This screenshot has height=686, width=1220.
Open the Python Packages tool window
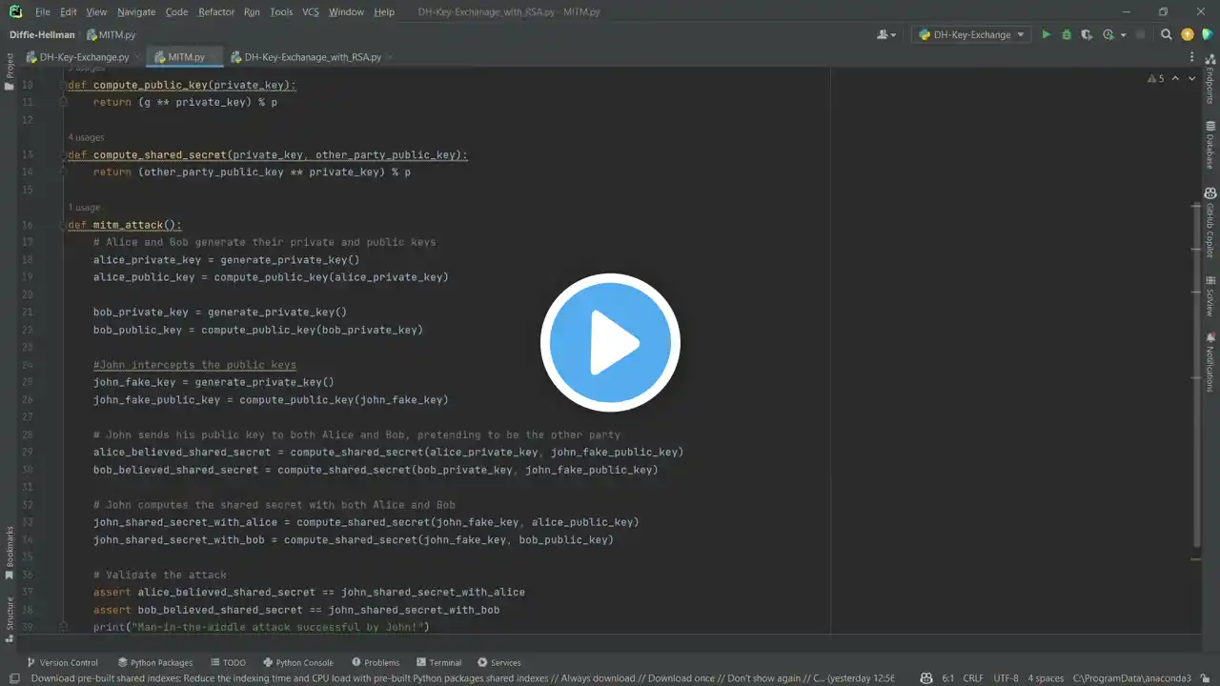[155, 662]
